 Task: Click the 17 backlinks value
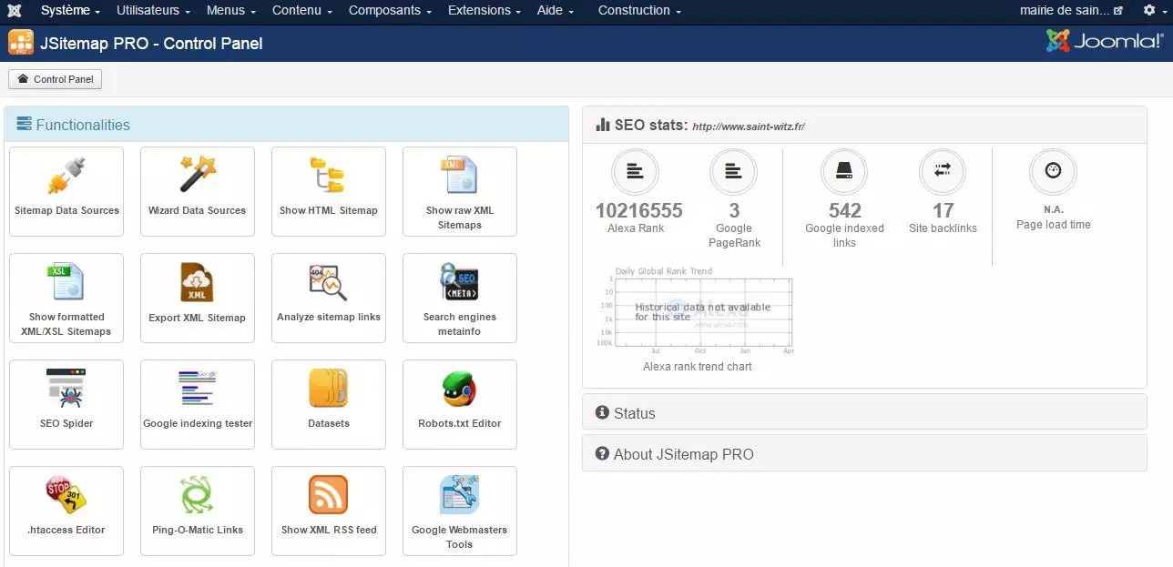pyautogui.click(x=943, y=210)
